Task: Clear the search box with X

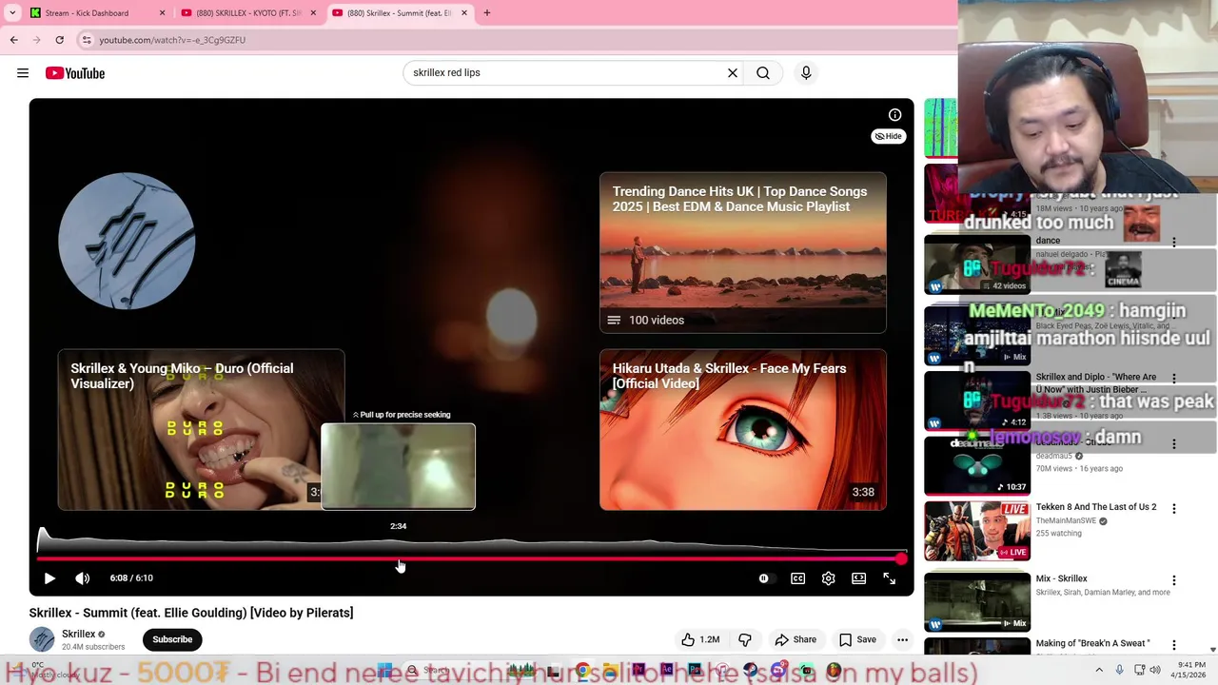Action: pos(733,72)
